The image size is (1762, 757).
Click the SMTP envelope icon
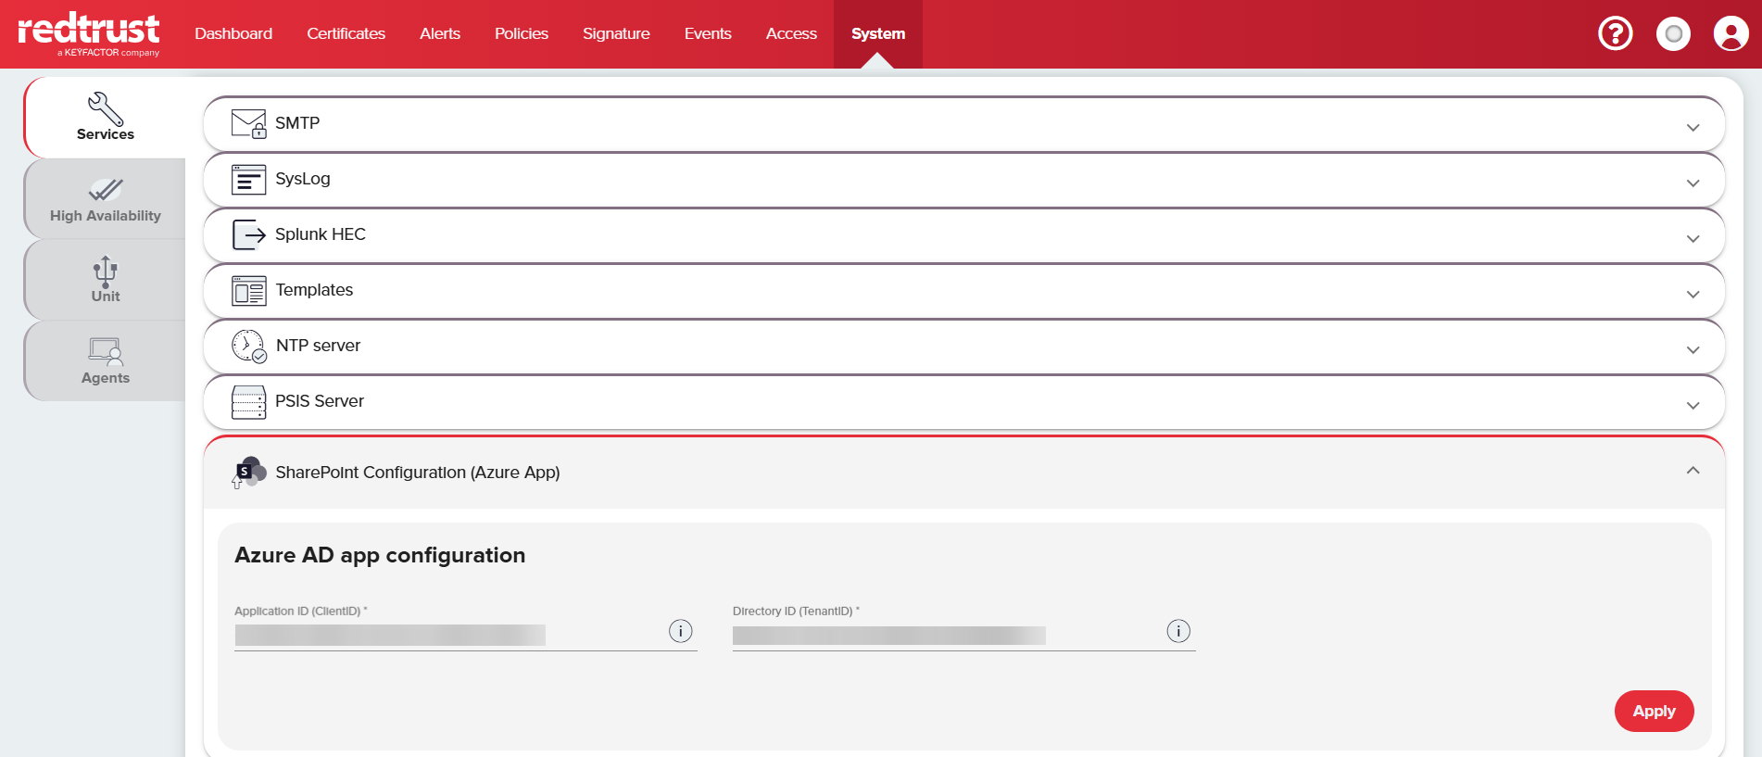[249, 123]
